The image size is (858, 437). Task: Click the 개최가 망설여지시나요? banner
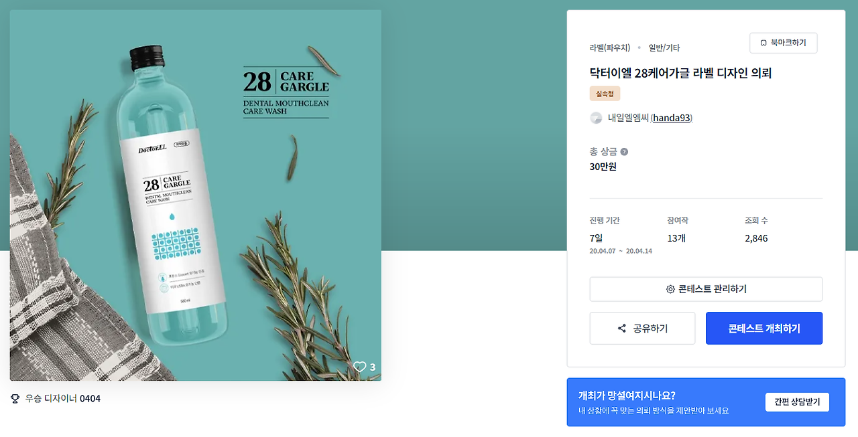(706, 402)
